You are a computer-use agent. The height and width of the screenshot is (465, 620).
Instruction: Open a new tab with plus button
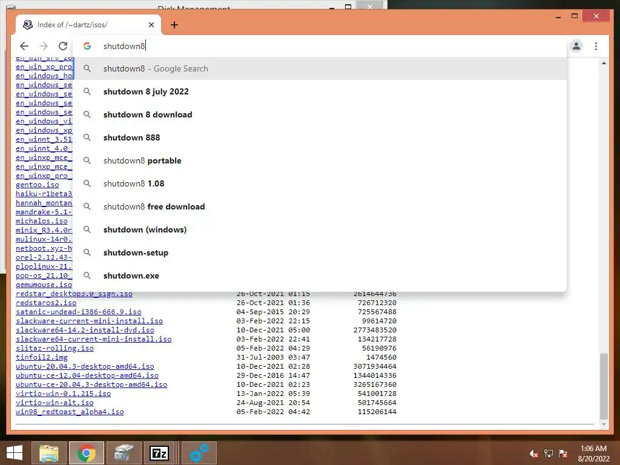coord(174,25)
